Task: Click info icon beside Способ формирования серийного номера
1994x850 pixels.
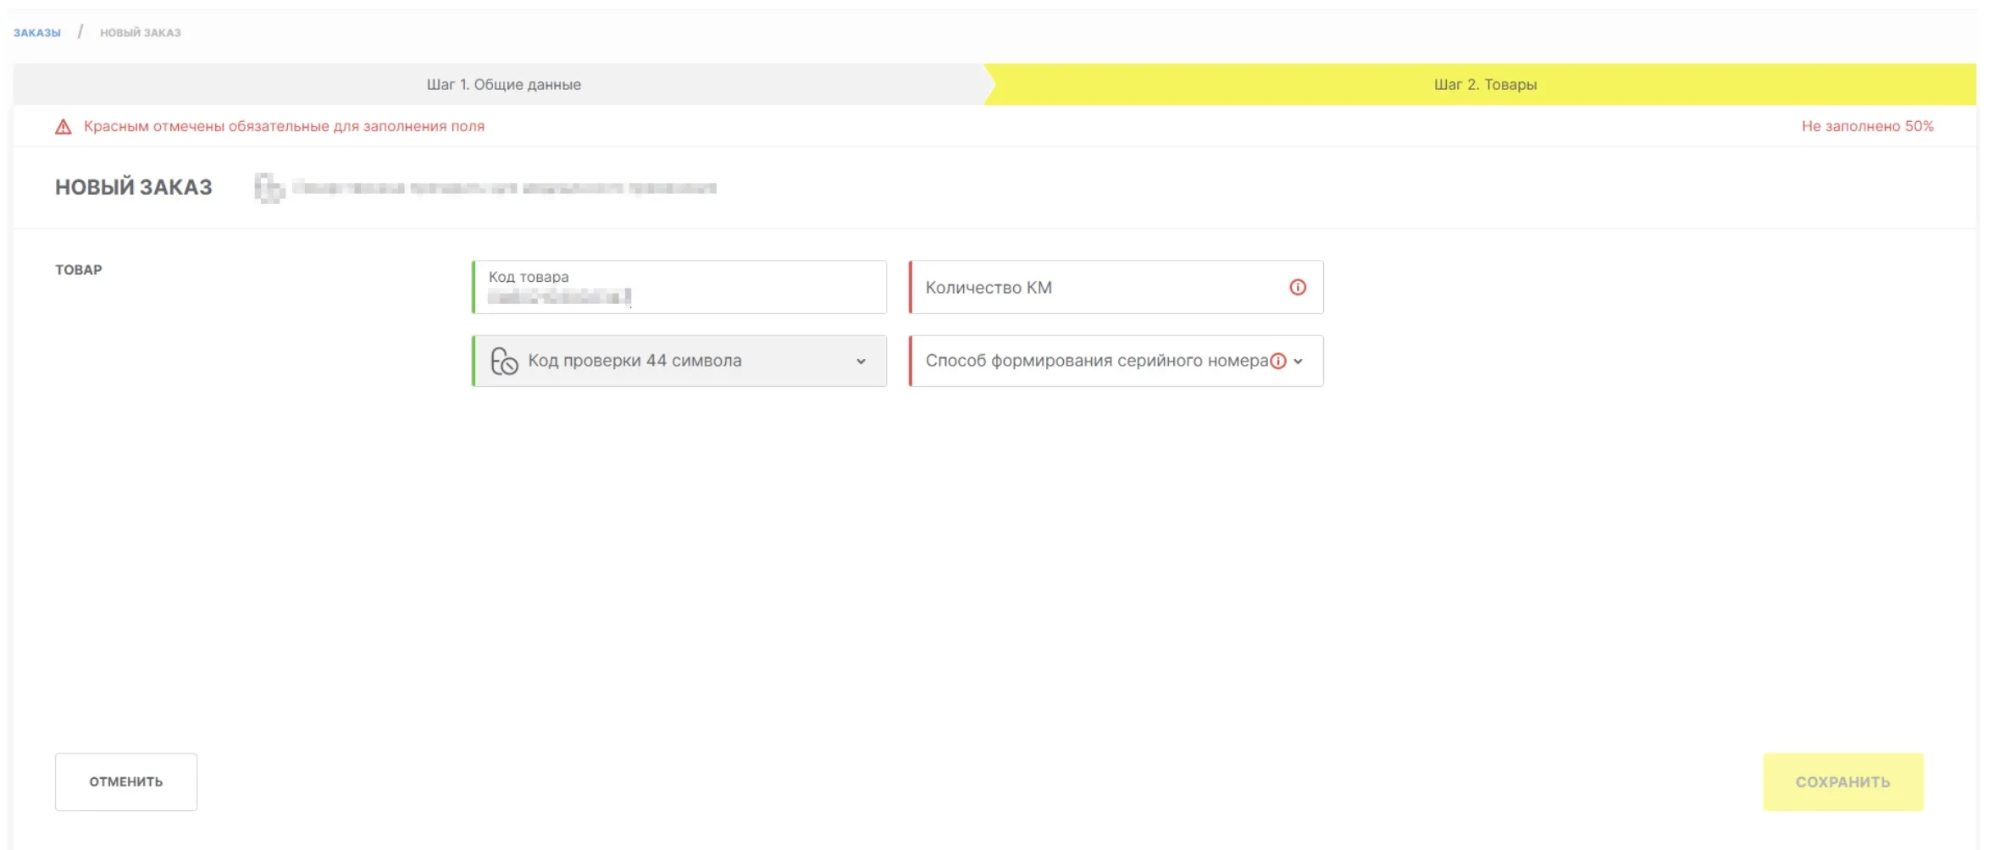Action: (1278, 362)
